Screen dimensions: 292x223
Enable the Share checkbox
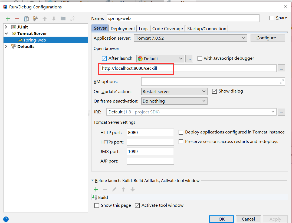click(x=271, y=18)
